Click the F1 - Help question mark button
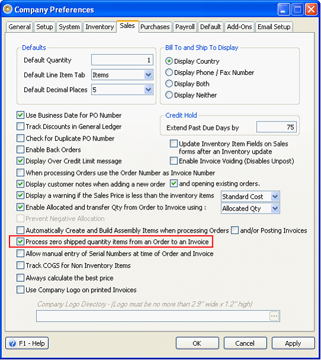Viewport: 321px width, 360px height. click(x=27, y=343)
